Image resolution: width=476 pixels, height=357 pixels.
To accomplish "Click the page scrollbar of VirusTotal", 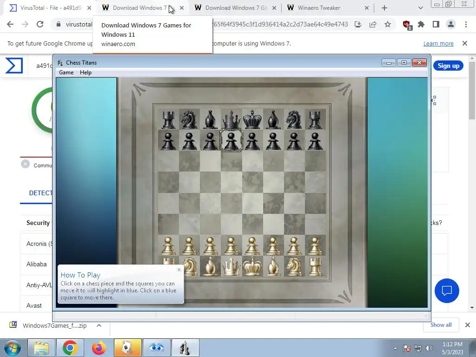I will (472, 91).
